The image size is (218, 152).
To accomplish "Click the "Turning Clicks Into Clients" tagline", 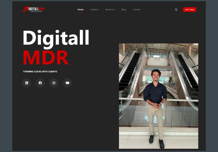I will (x=40, y=72).
